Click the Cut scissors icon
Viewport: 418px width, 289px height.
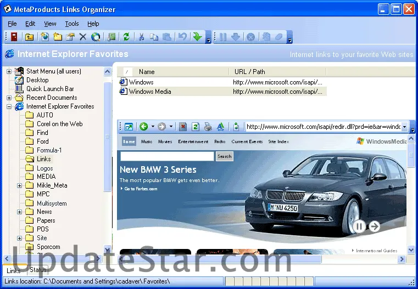(141, 37)
